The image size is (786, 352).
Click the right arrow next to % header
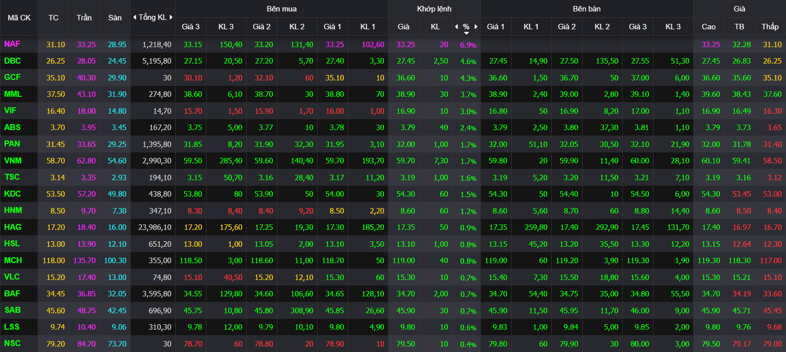click(x=476, y=27)
